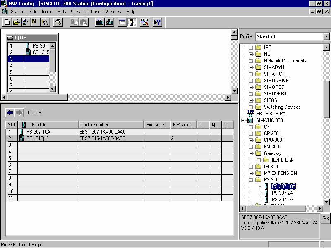The image size is (331, 248).
Task: Click the New station toolbar icon
Action: pos(7,22)
